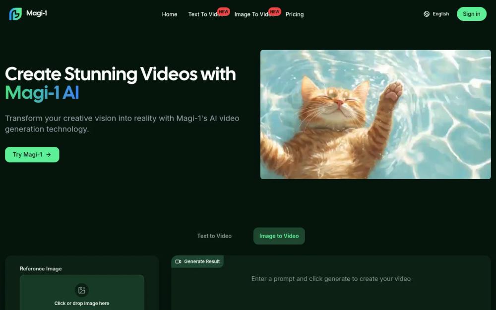Screen dimensions: 496x310
Task: Select the Image to Video tab
Action: click(x=279, y=236)
